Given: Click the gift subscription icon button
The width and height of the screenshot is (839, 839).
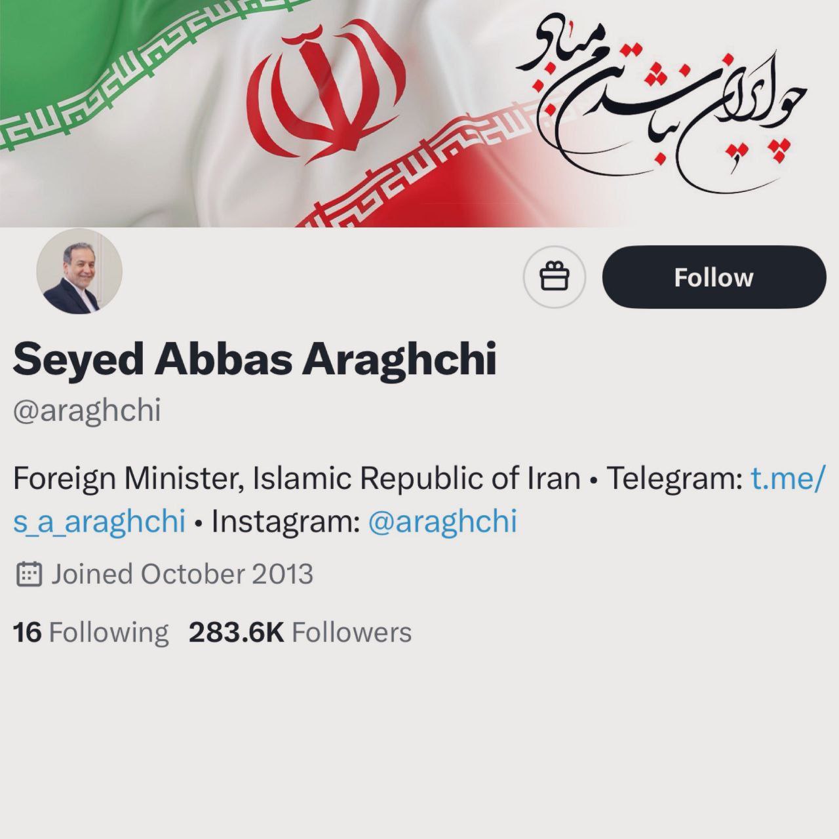Looking at the screenshot, I should pos(554,277).
